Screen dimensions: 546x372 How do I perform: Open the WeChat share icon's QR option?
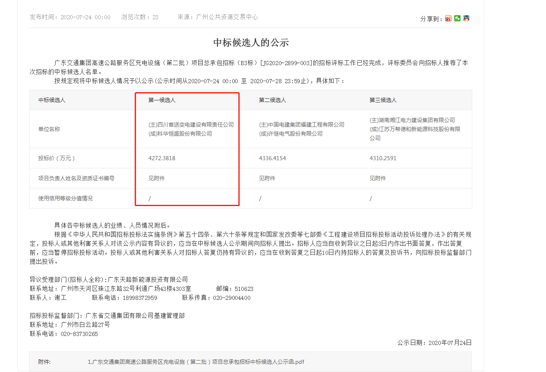click(457, 18)
